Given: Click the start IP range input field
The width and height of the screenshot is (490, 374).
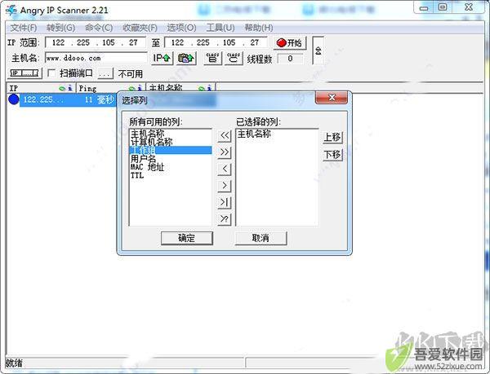Looking at the screenshot, I should 96,42.
